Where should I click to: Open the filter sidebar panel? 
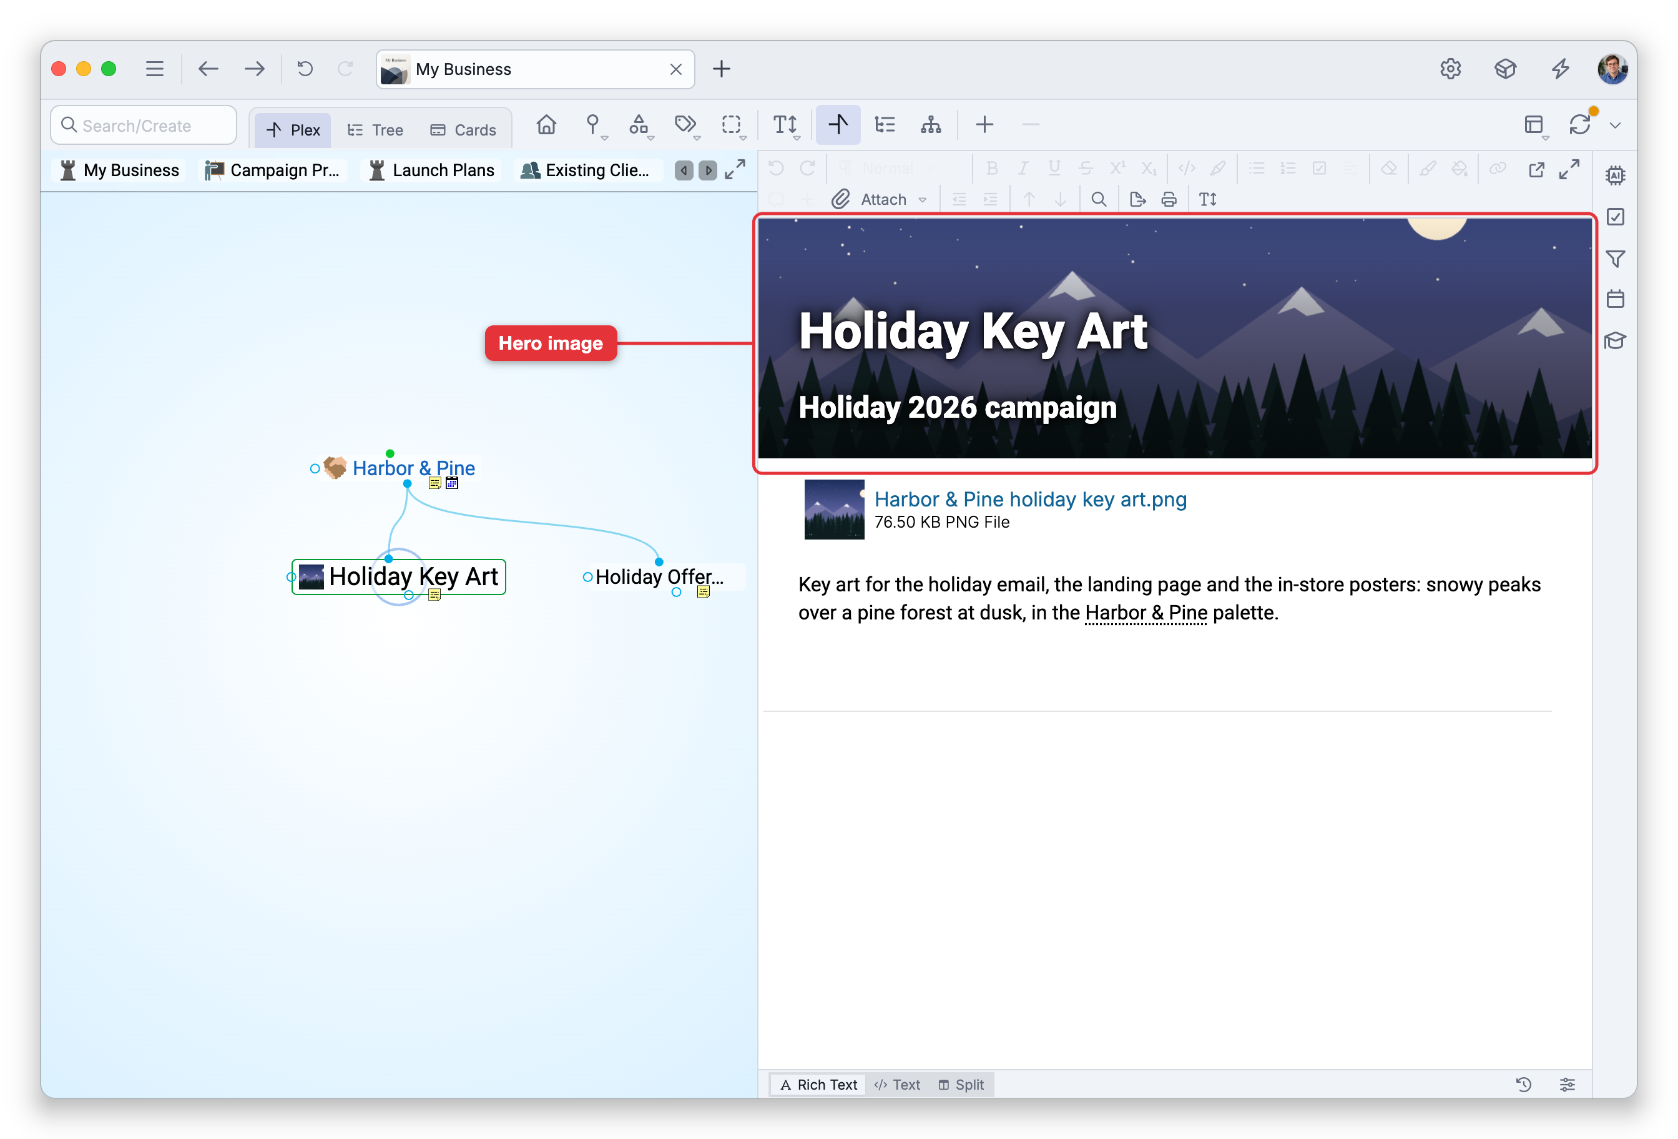[x=1614, y=259]
